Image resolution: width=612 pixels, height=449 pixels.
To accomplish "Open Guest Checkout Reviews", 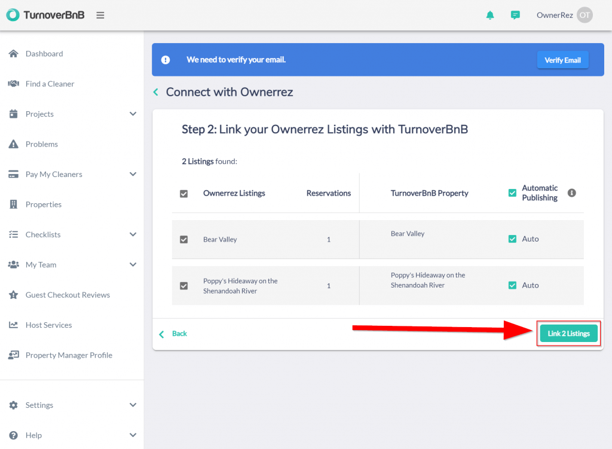I will coord(68,295).
